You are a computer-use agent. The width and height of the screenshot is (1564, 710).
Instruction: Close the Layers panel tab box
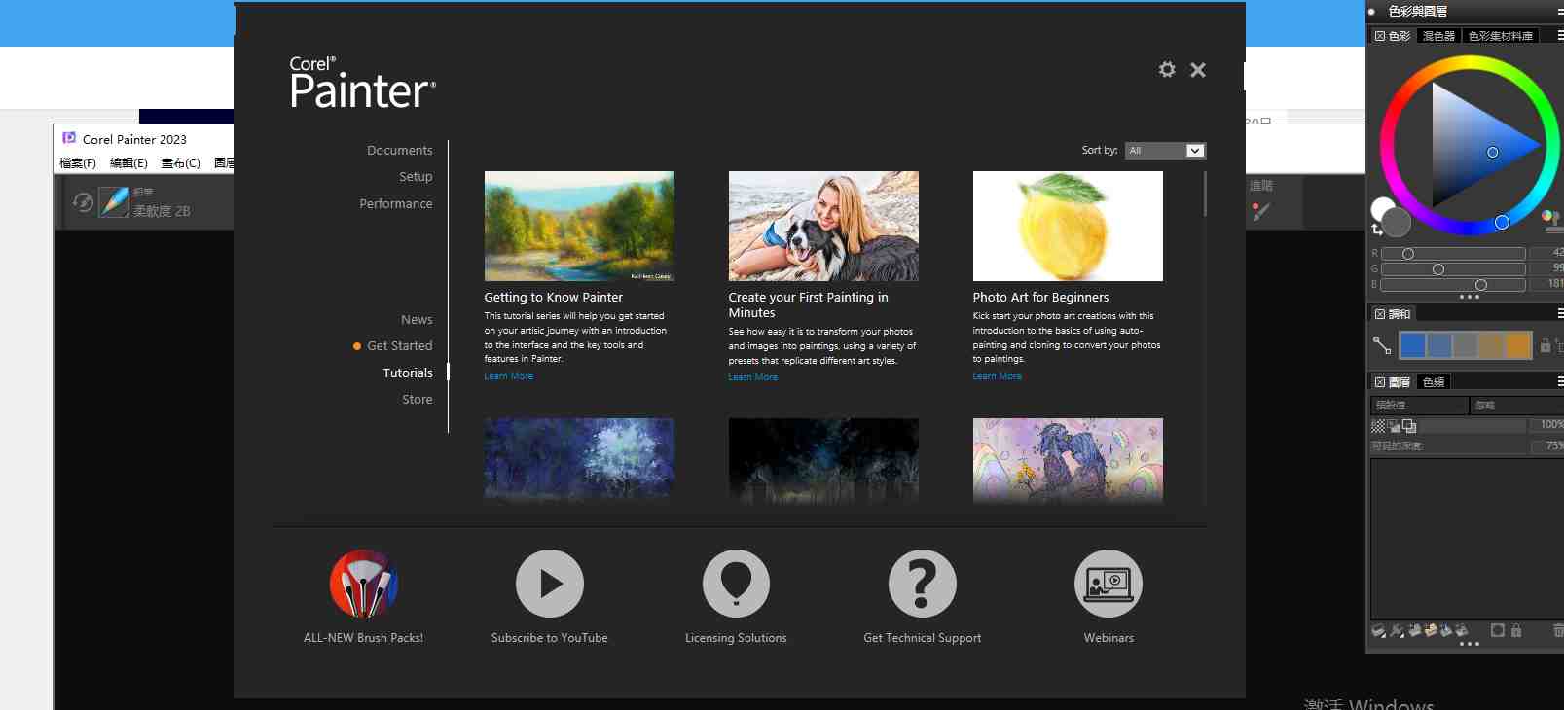click(1379, 382)
